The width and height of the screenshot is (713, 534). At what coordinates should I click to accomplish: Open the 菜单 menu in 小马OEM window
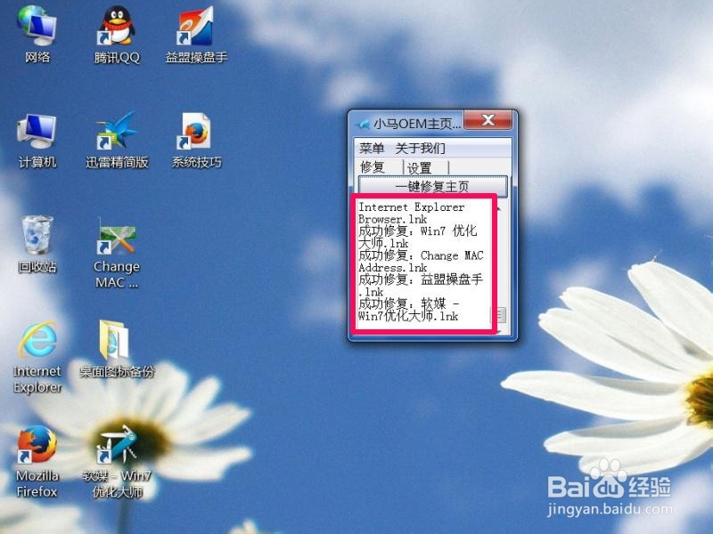click(372, 148)
